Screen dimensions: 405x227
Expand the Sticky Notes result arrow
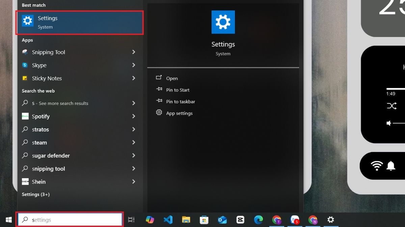coord(134,78)
